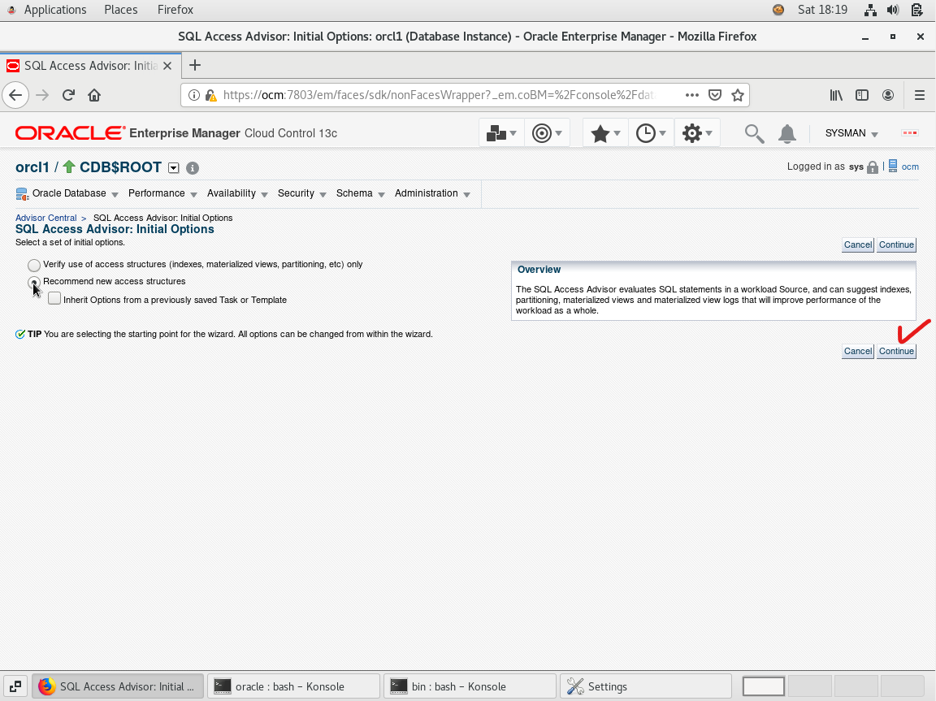Select the SQL Access Advisor browser tab

click(x=89, y=66)
